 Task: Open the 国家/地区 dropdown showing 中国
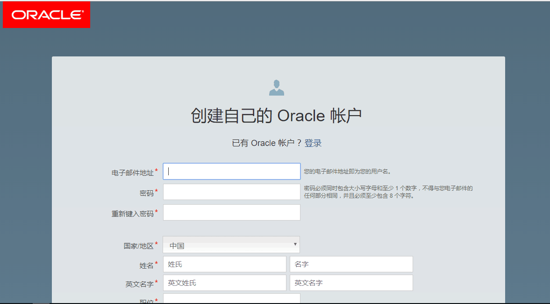pos(231,244)
